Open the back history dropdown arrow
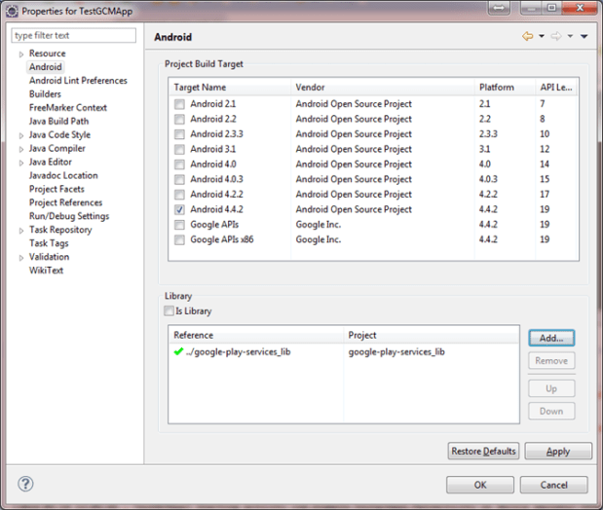The image size is (603, 510). (541, 37)
